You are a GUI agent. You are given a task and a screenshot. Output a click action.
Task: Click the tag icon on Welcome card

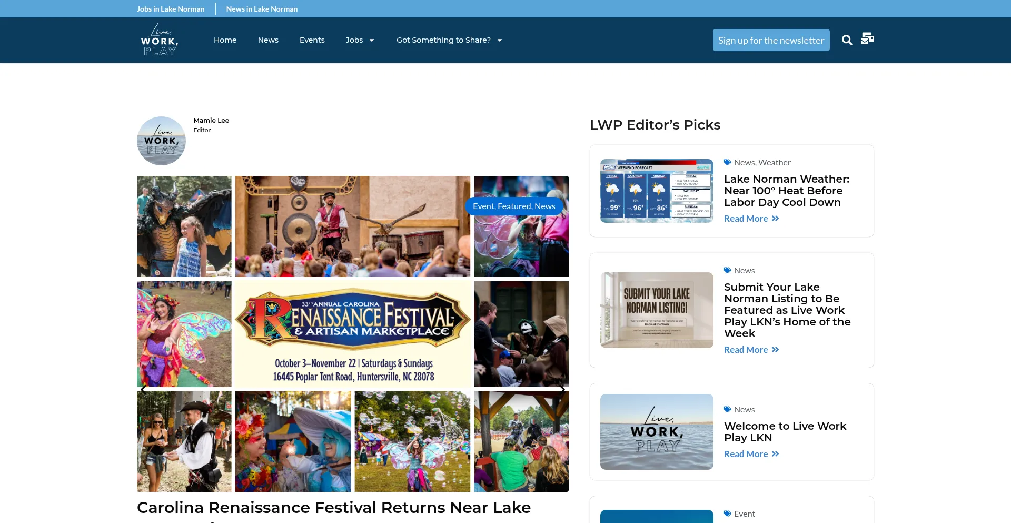pos(727,409)
